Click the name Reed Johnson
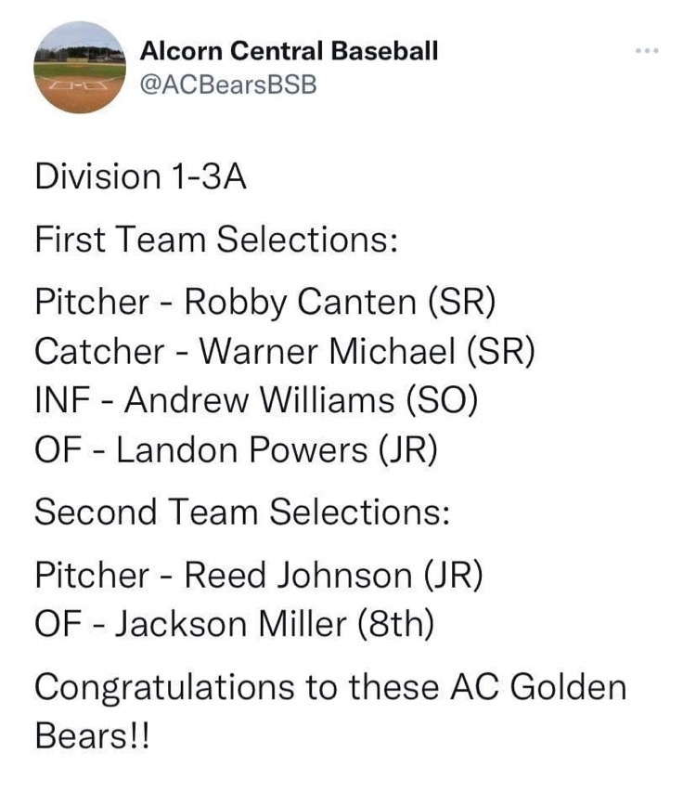The width and height of the screenshot is (696, 792). pyautogui.click(x=298, y=575)
